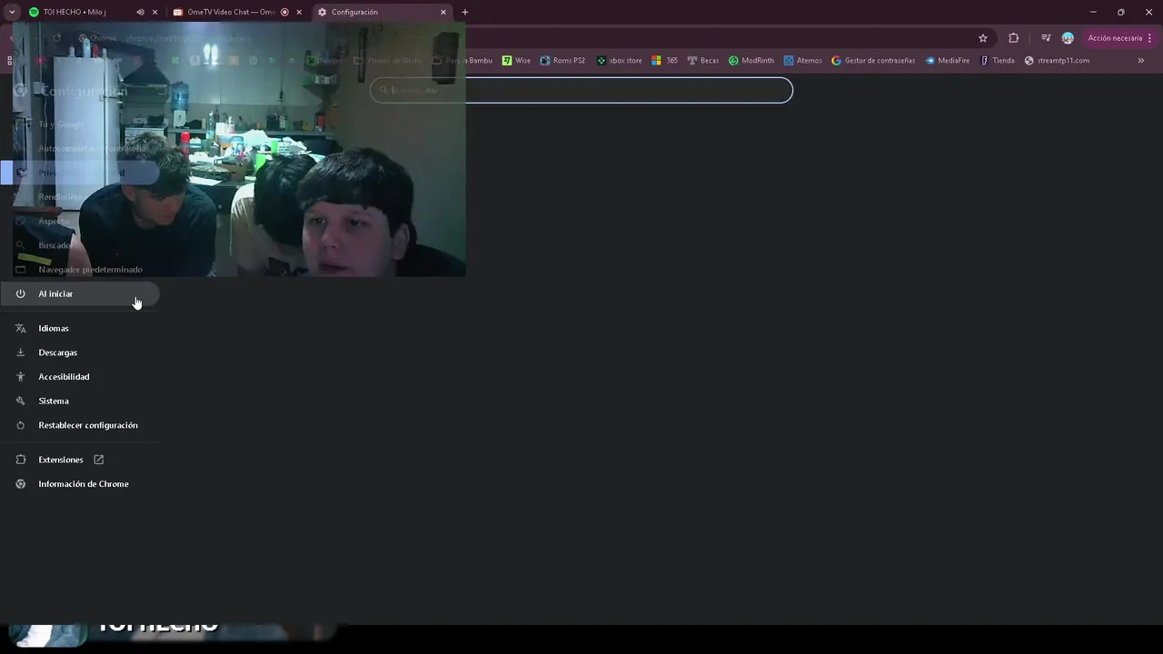The height and width of the screenshot is (654, 1163).
Task: Open the Wise bookmark
Action: pyautogui.click(x=517, y=61)
